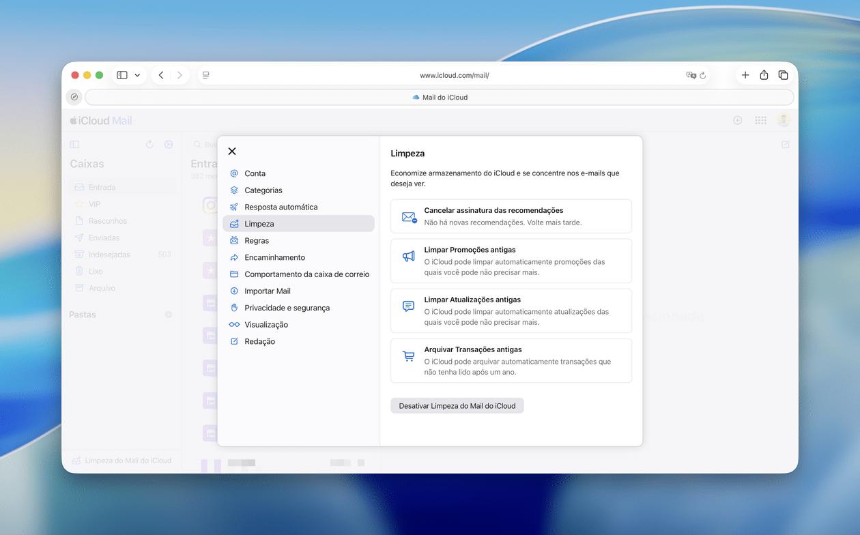
Task: Click Safari share button
Action: click(764, 75)
